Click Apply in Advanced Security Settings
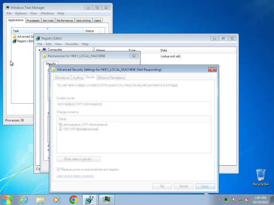 point(205,186)
